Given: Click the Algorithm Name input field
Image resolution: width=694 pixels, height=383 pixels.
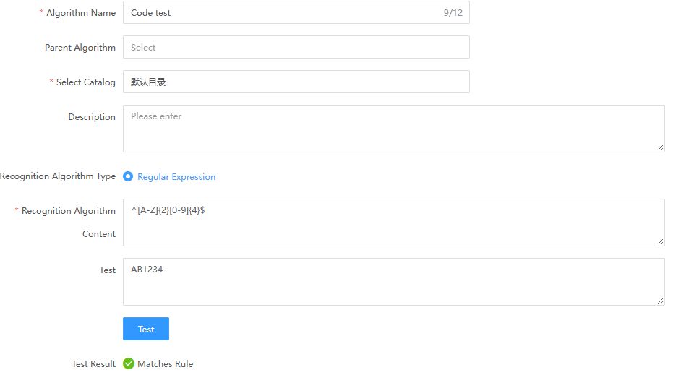Looking at the screenshot, I should (x=296, y=12).
